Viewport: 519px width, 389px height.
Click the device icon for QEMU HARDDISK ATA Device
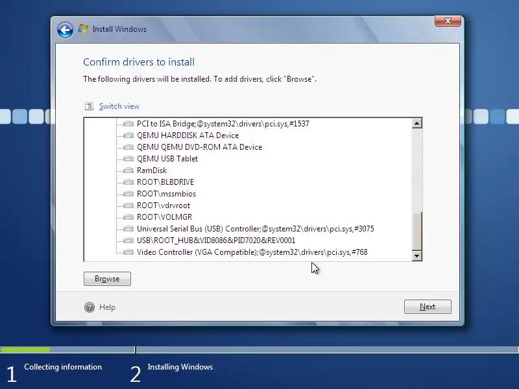point(128,136)
